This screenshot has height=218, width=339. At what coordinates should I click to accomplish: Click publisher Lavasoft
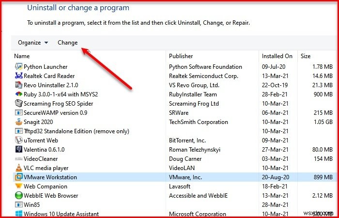[x=180, y=187]
